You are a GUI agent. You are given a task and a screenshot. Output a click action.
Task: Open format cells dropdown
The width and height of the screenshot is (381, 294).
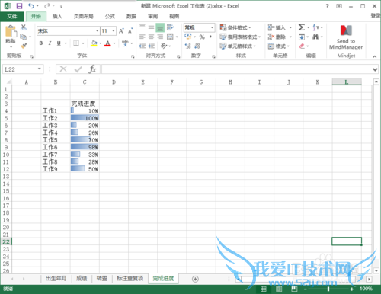(x=279, y=46)
